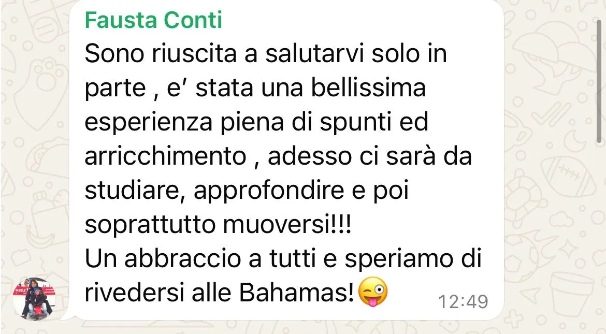
Task: Click the first line starting with Sono riuscita
Action: [266, 53]
